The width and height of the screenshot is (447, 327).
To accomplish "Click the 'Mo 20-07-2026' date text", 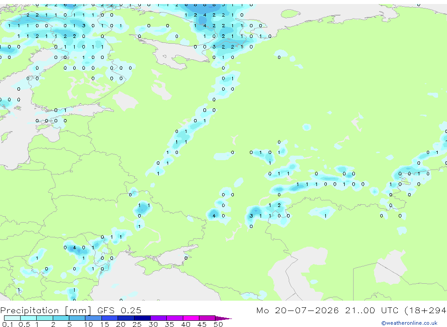I will (x=297, y=310).
